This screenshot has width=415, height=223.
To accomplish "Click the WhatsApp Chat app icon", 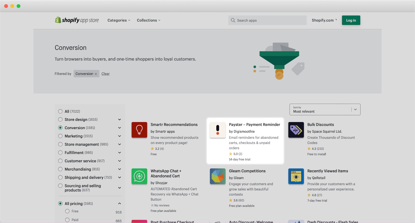I will (x=139, y=176).
